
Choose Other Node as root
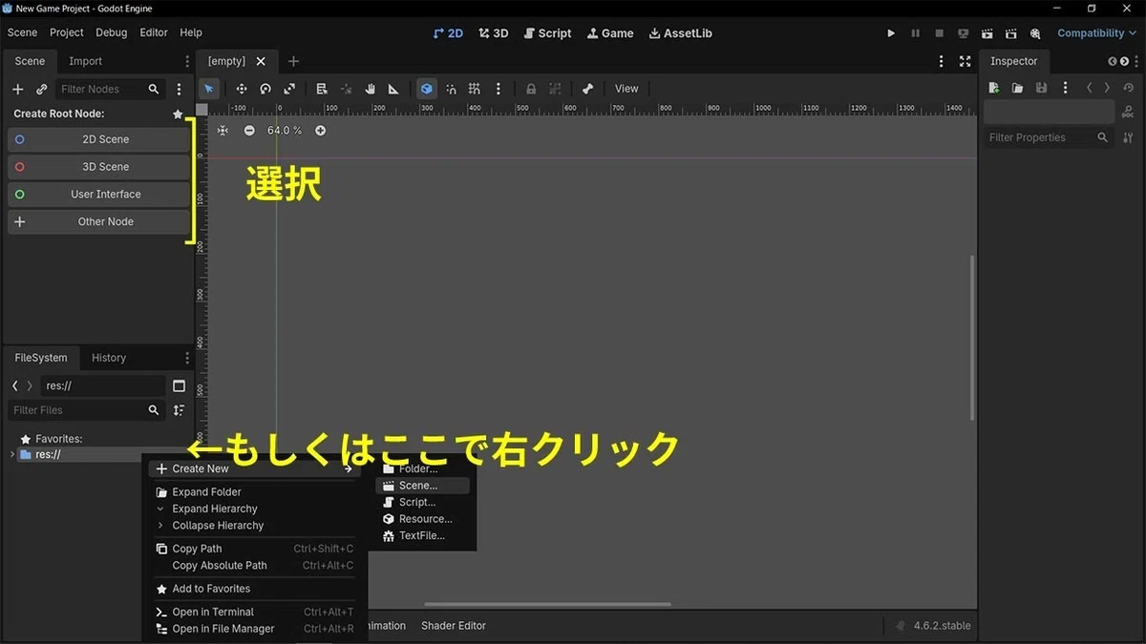pyautogui.click(x=98, y=222)
